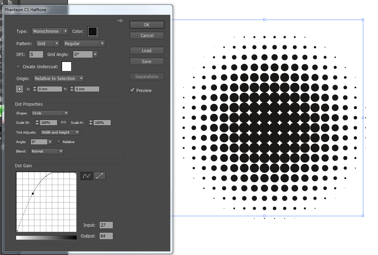Click the Output value field
This screenshot has width=378, height=255.
(106, 236)
